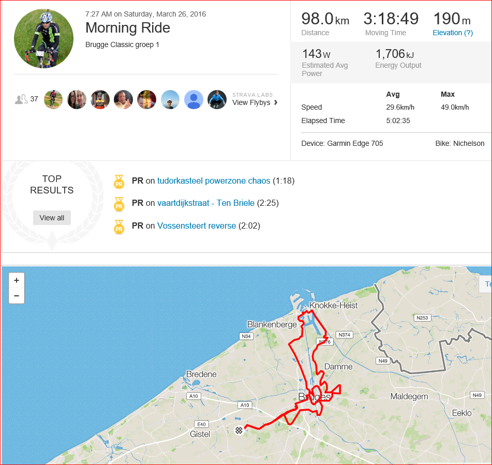Open the large cyclist profile photo
Screen dimensions: 492x465
tap(43, 38)
